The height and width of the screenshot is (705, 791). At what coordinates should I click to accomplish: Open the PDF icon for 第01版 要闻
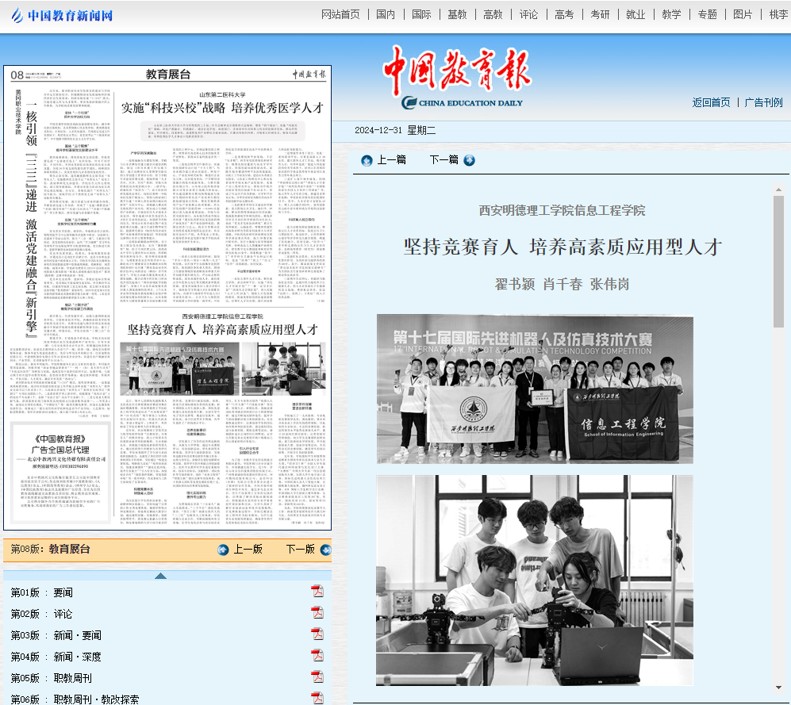pos(317,592)
